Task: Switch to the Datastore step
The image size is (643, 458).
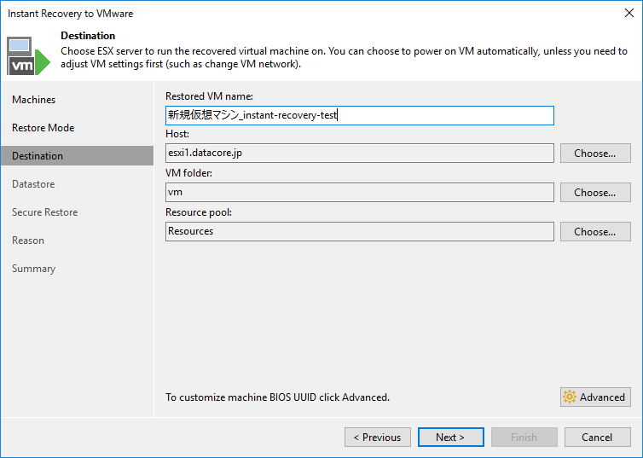Action: coord(33,184)
